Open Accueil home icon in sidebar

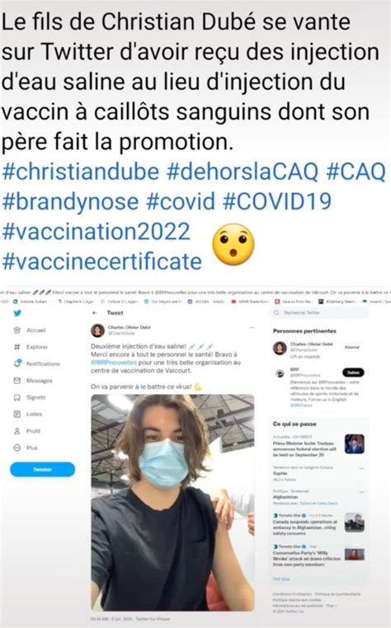click(x=16, y=330)
